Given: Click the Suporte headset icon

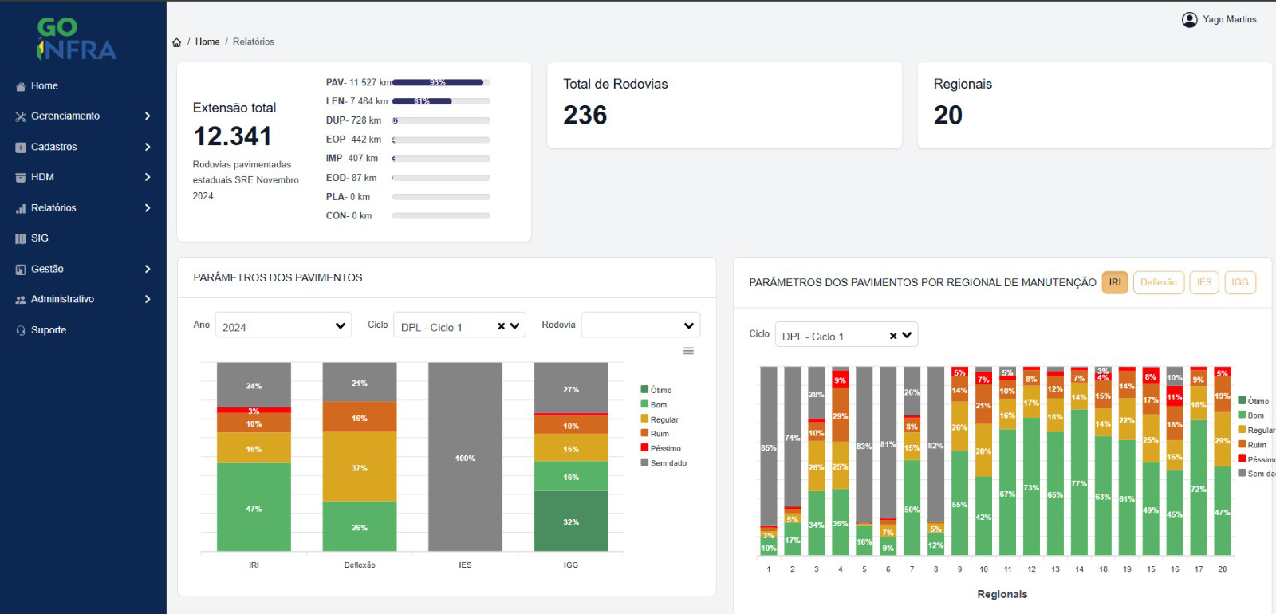Looking at the screenshot, I should click(21, 330).
